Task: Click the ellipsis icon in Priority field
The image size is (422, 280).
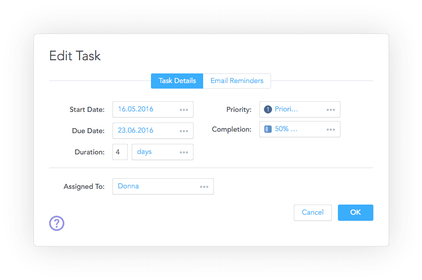Action: (331, 109)
